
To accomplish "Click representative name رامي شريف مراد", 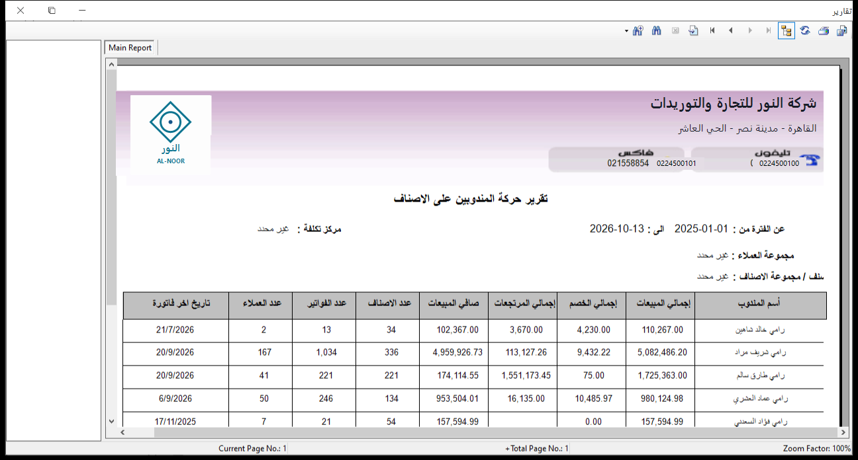I will [x=759, y=352].
